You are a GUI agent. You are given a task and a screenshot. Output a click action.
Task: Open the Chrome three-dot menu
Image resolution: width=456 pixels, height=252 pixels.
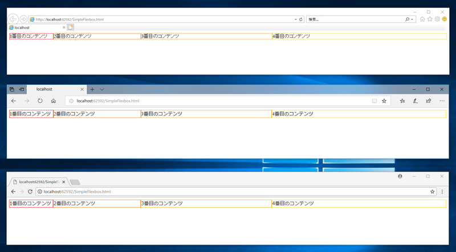[442, 192]
